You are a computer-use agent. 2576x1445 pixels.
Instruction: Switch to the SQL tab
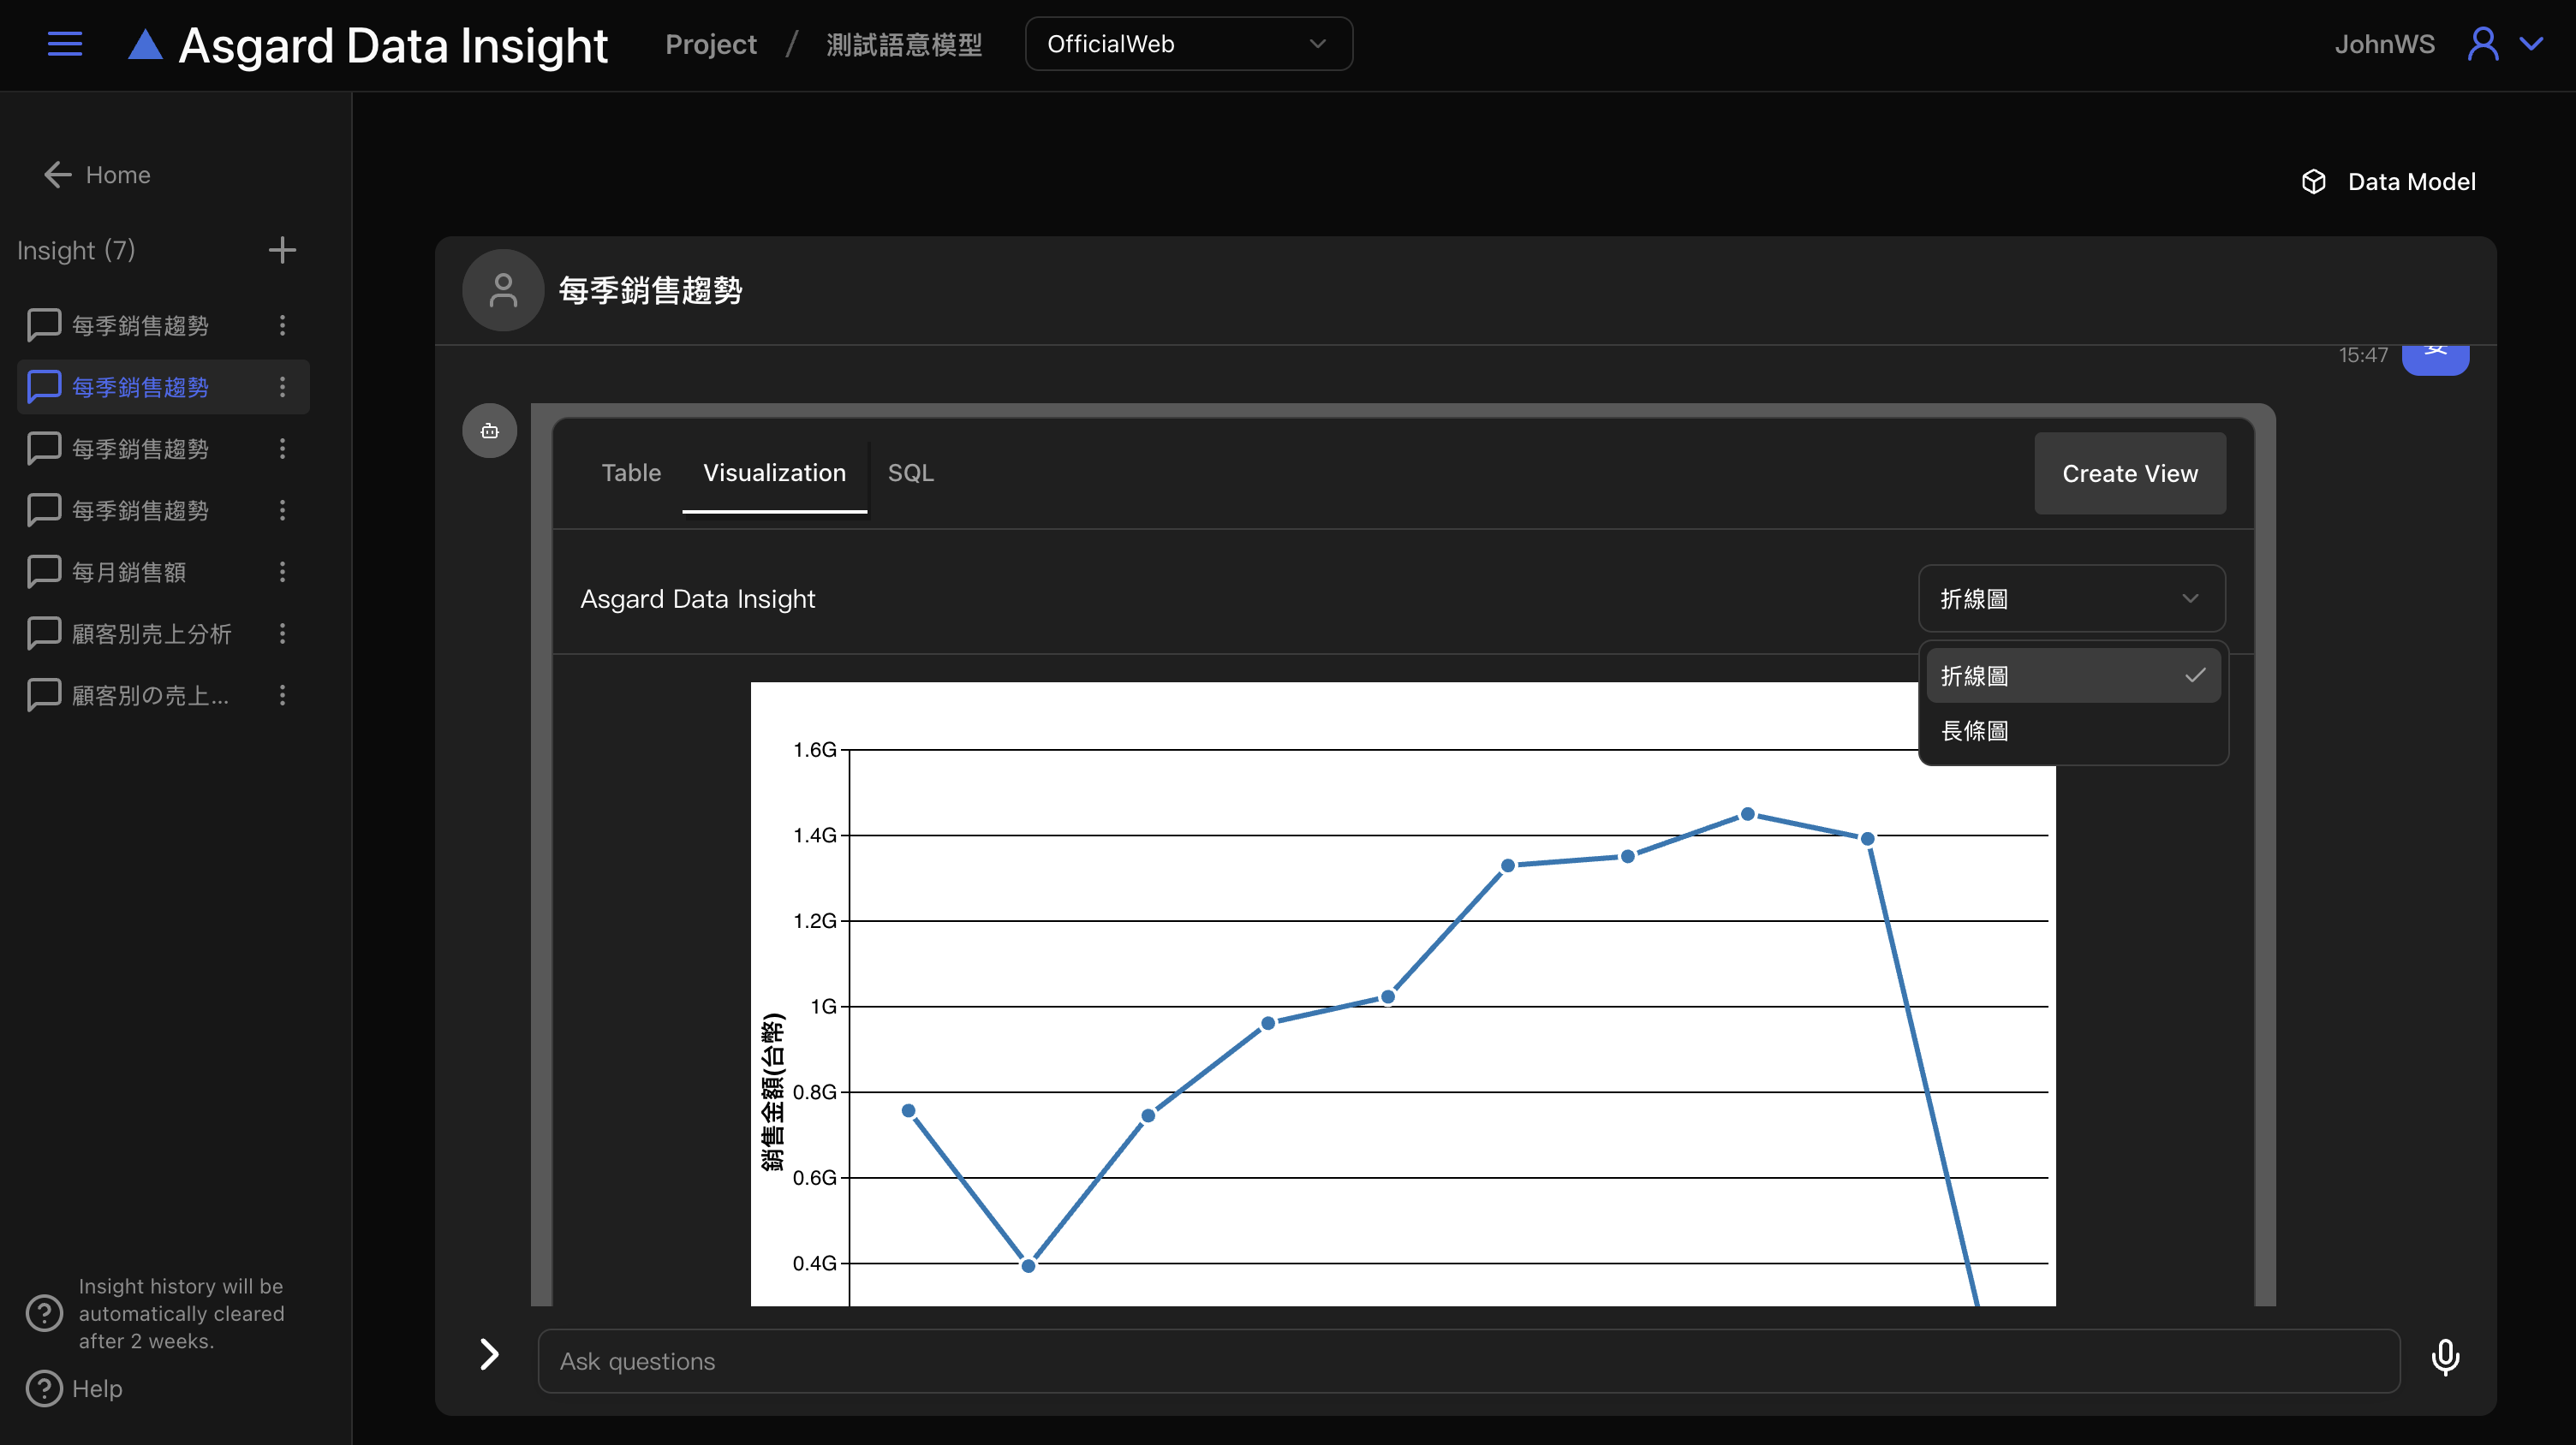[910, 473]
